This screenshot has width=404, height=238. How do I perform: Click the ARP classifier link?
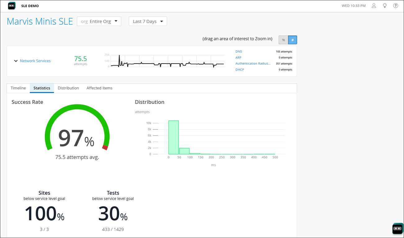tap(238, 57)
